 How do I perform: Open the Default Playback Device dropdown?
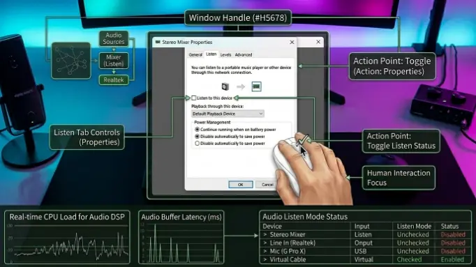click(x=228, y=114)
